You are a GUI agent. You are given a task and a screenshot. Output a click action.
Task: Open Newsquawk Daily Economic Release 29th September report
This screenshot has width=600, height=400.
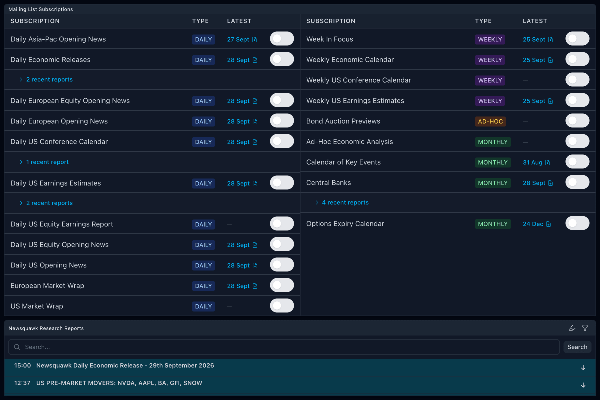(x=300, y=367)
